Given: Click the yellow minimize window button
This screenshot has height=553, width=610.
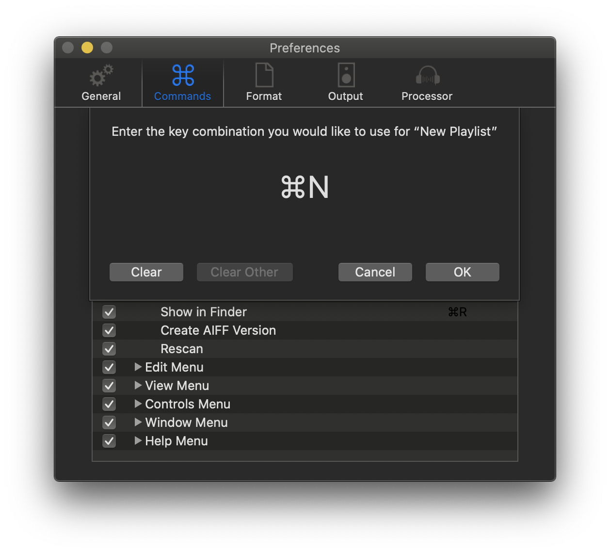Looking at the screenshot, I should click(87, 48).
